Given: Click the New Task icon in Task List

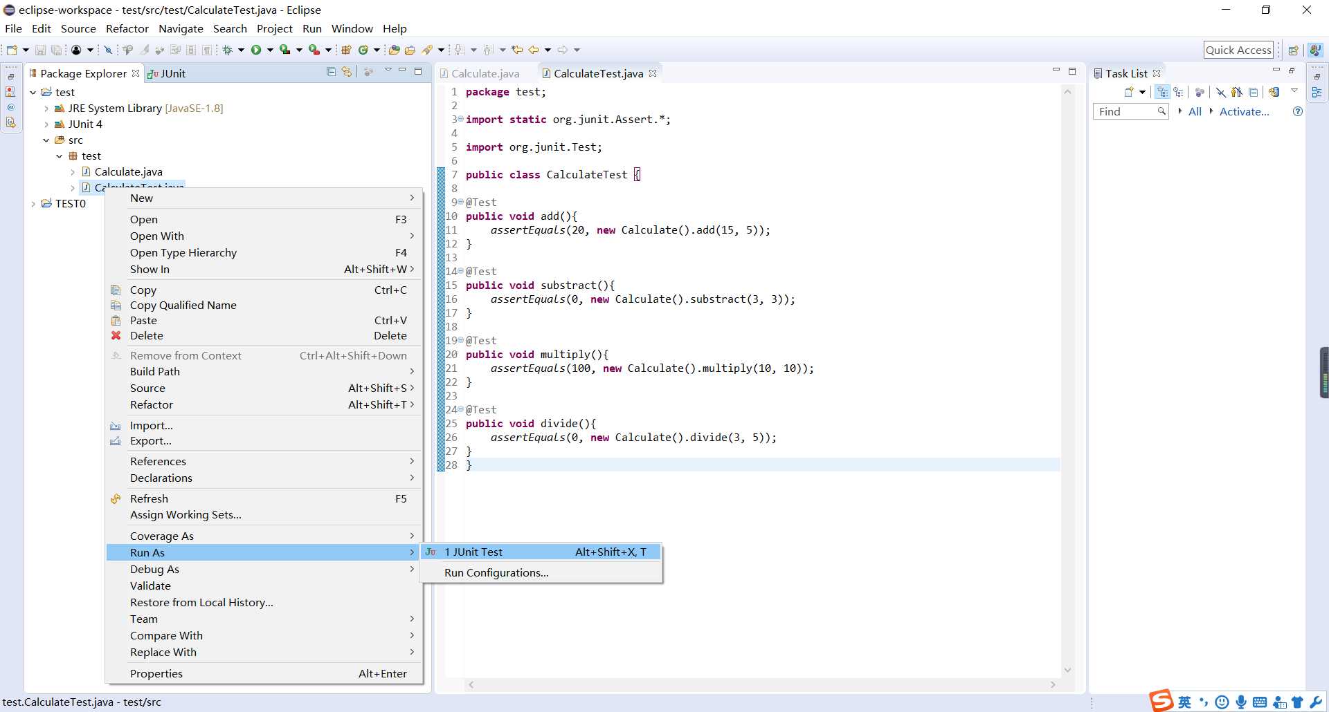Looking at the screenshot, I should click(x=1129, y=92).
